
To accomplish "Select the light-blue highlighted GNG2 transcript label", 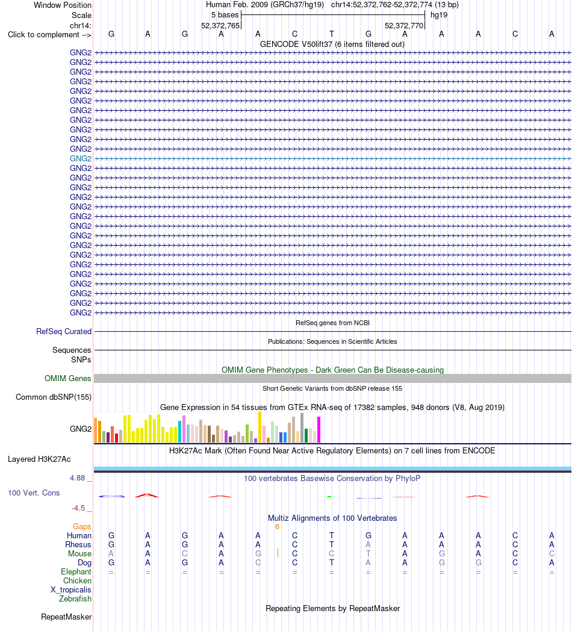I will [81, 158].
